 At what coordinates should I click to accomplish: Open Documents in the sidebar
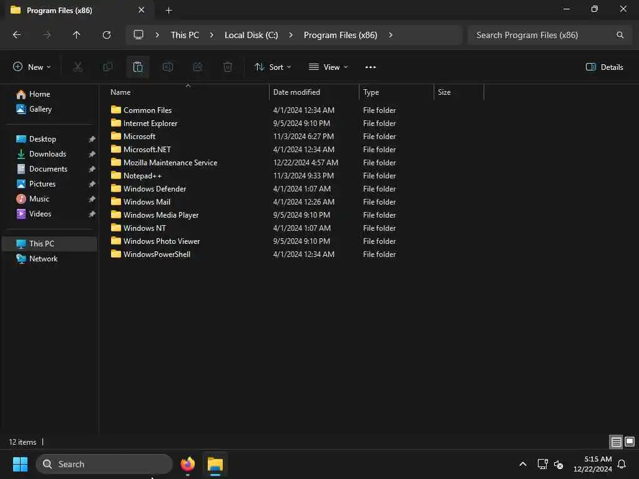point(51,169)
